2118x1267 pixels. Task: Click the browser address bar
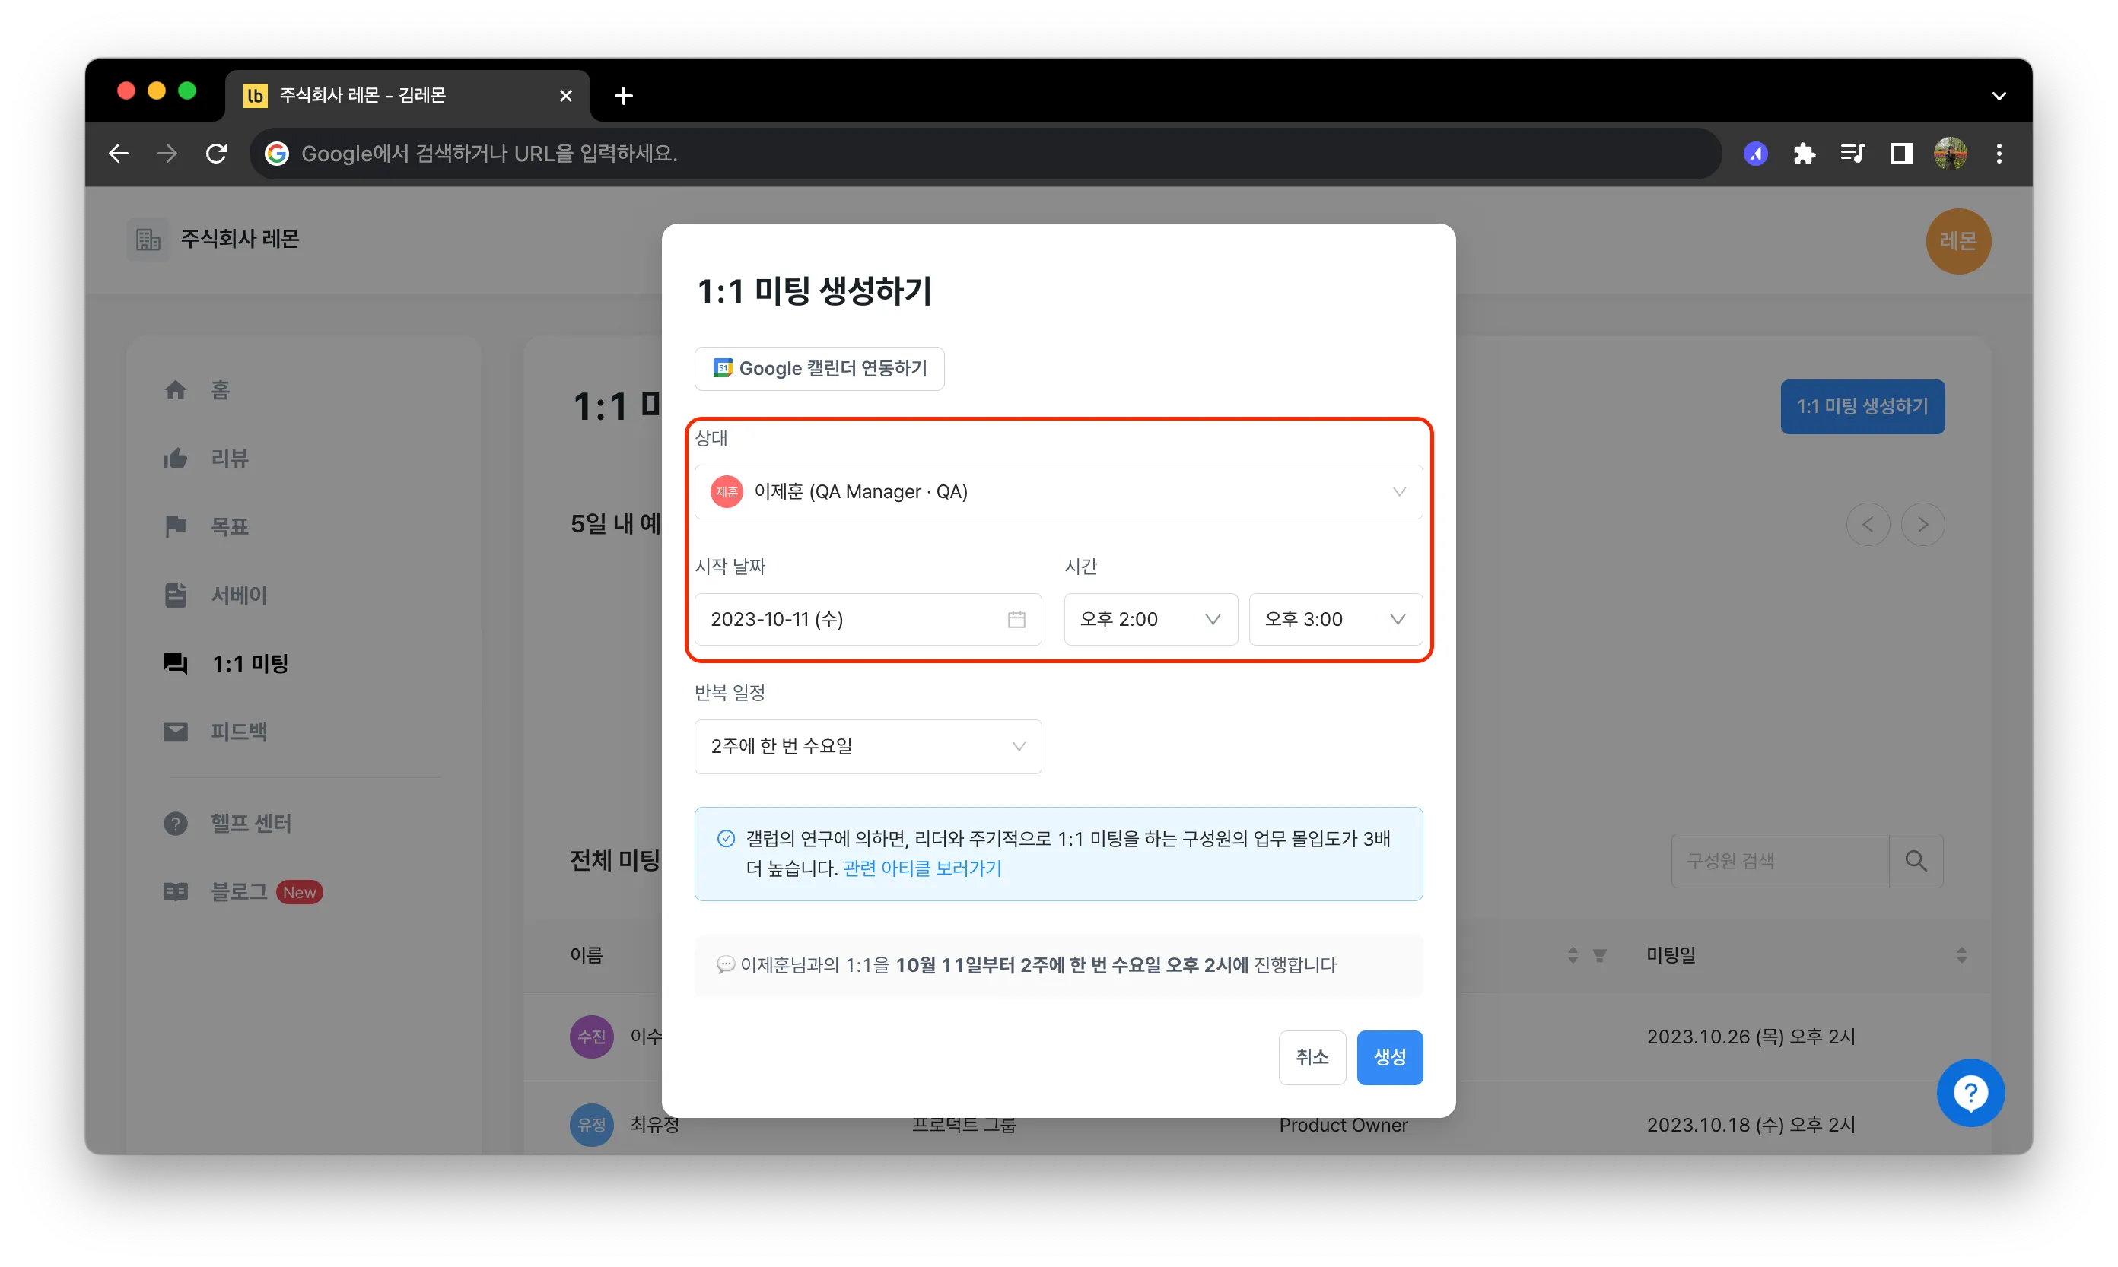[985, 154]
